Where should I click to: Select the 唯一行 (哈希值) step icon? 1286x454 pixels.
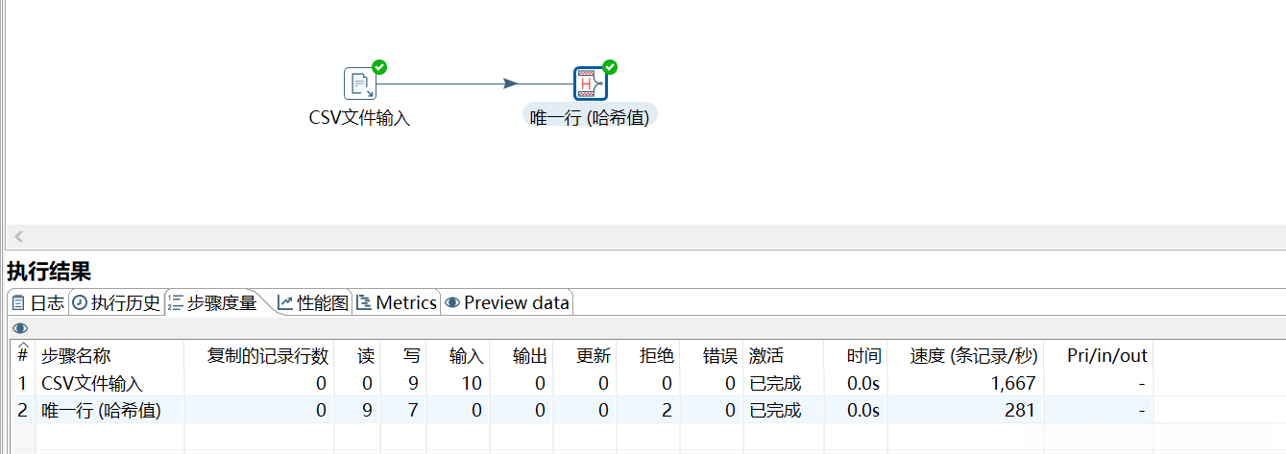click(x=589, y=84)
